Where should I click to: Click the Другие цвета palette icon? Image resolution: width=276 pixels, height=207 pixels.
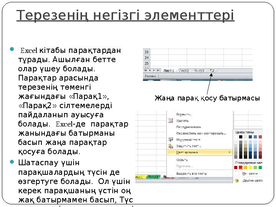click(x=237, y=181)
